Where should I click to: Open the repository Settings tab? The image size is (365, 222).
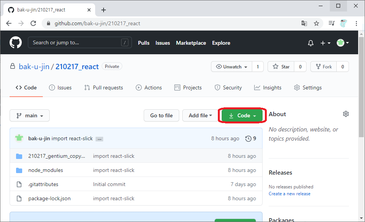tap(308, 88)
